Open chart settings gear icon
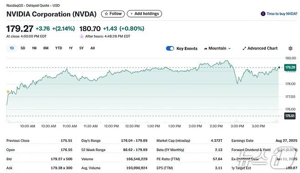Image resolution: width=300 pixels, height=173 pixels. 290,48
